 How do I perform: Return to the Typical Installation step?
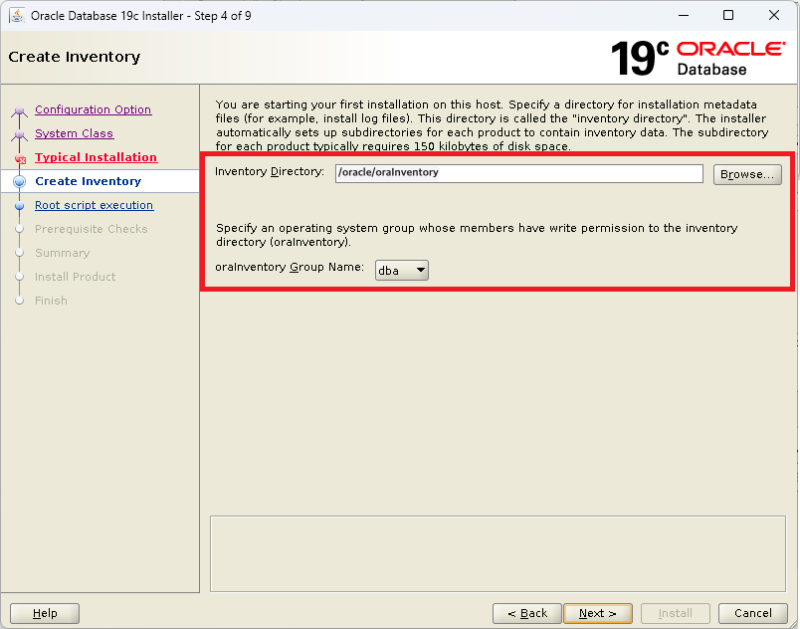pos(96,157)
